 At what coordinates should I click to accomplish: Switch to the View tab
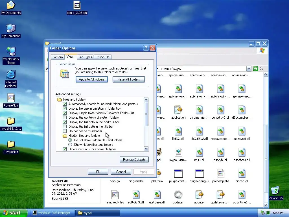click(70, 57)
